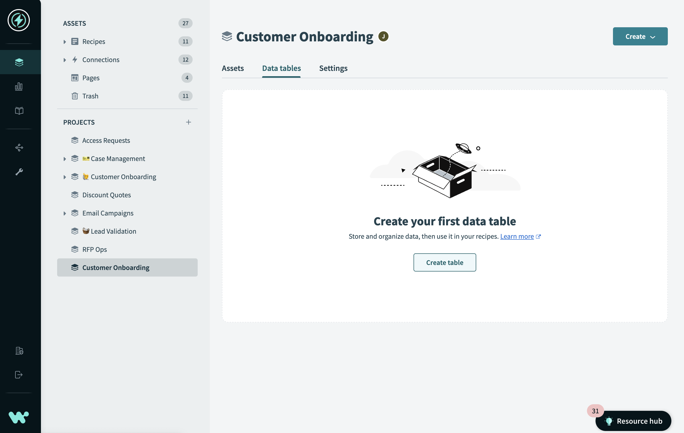Viewport: 684px width, 433px height.
Task: Click the Create table button
Action: 444,262
